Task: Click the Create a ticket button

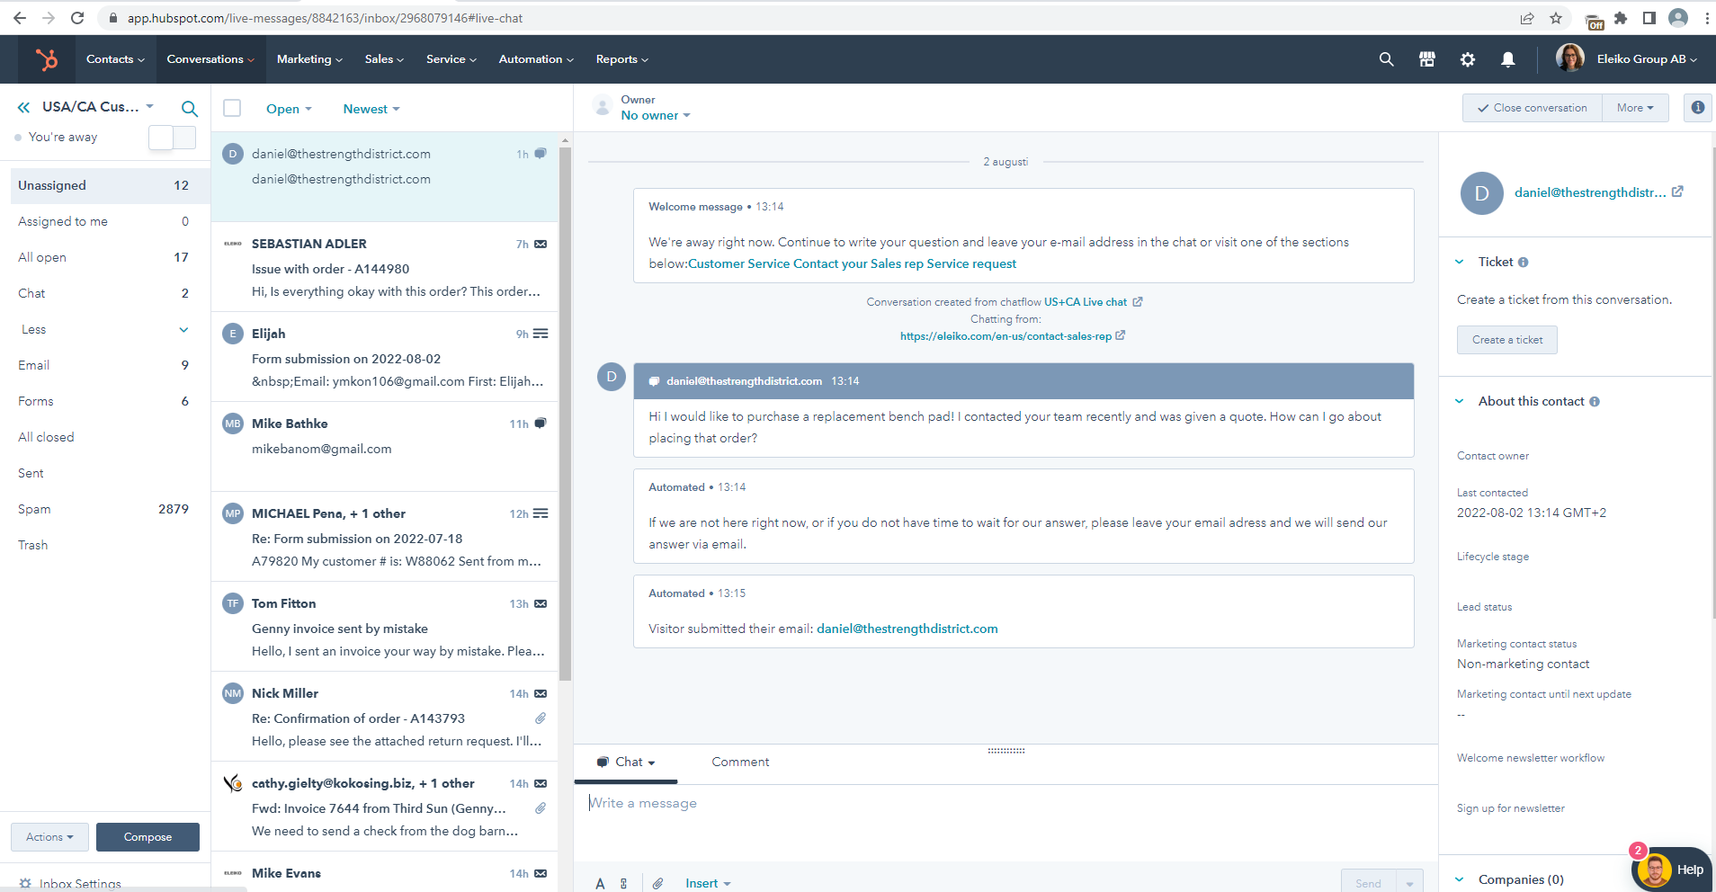Action: coord(1506,340)
